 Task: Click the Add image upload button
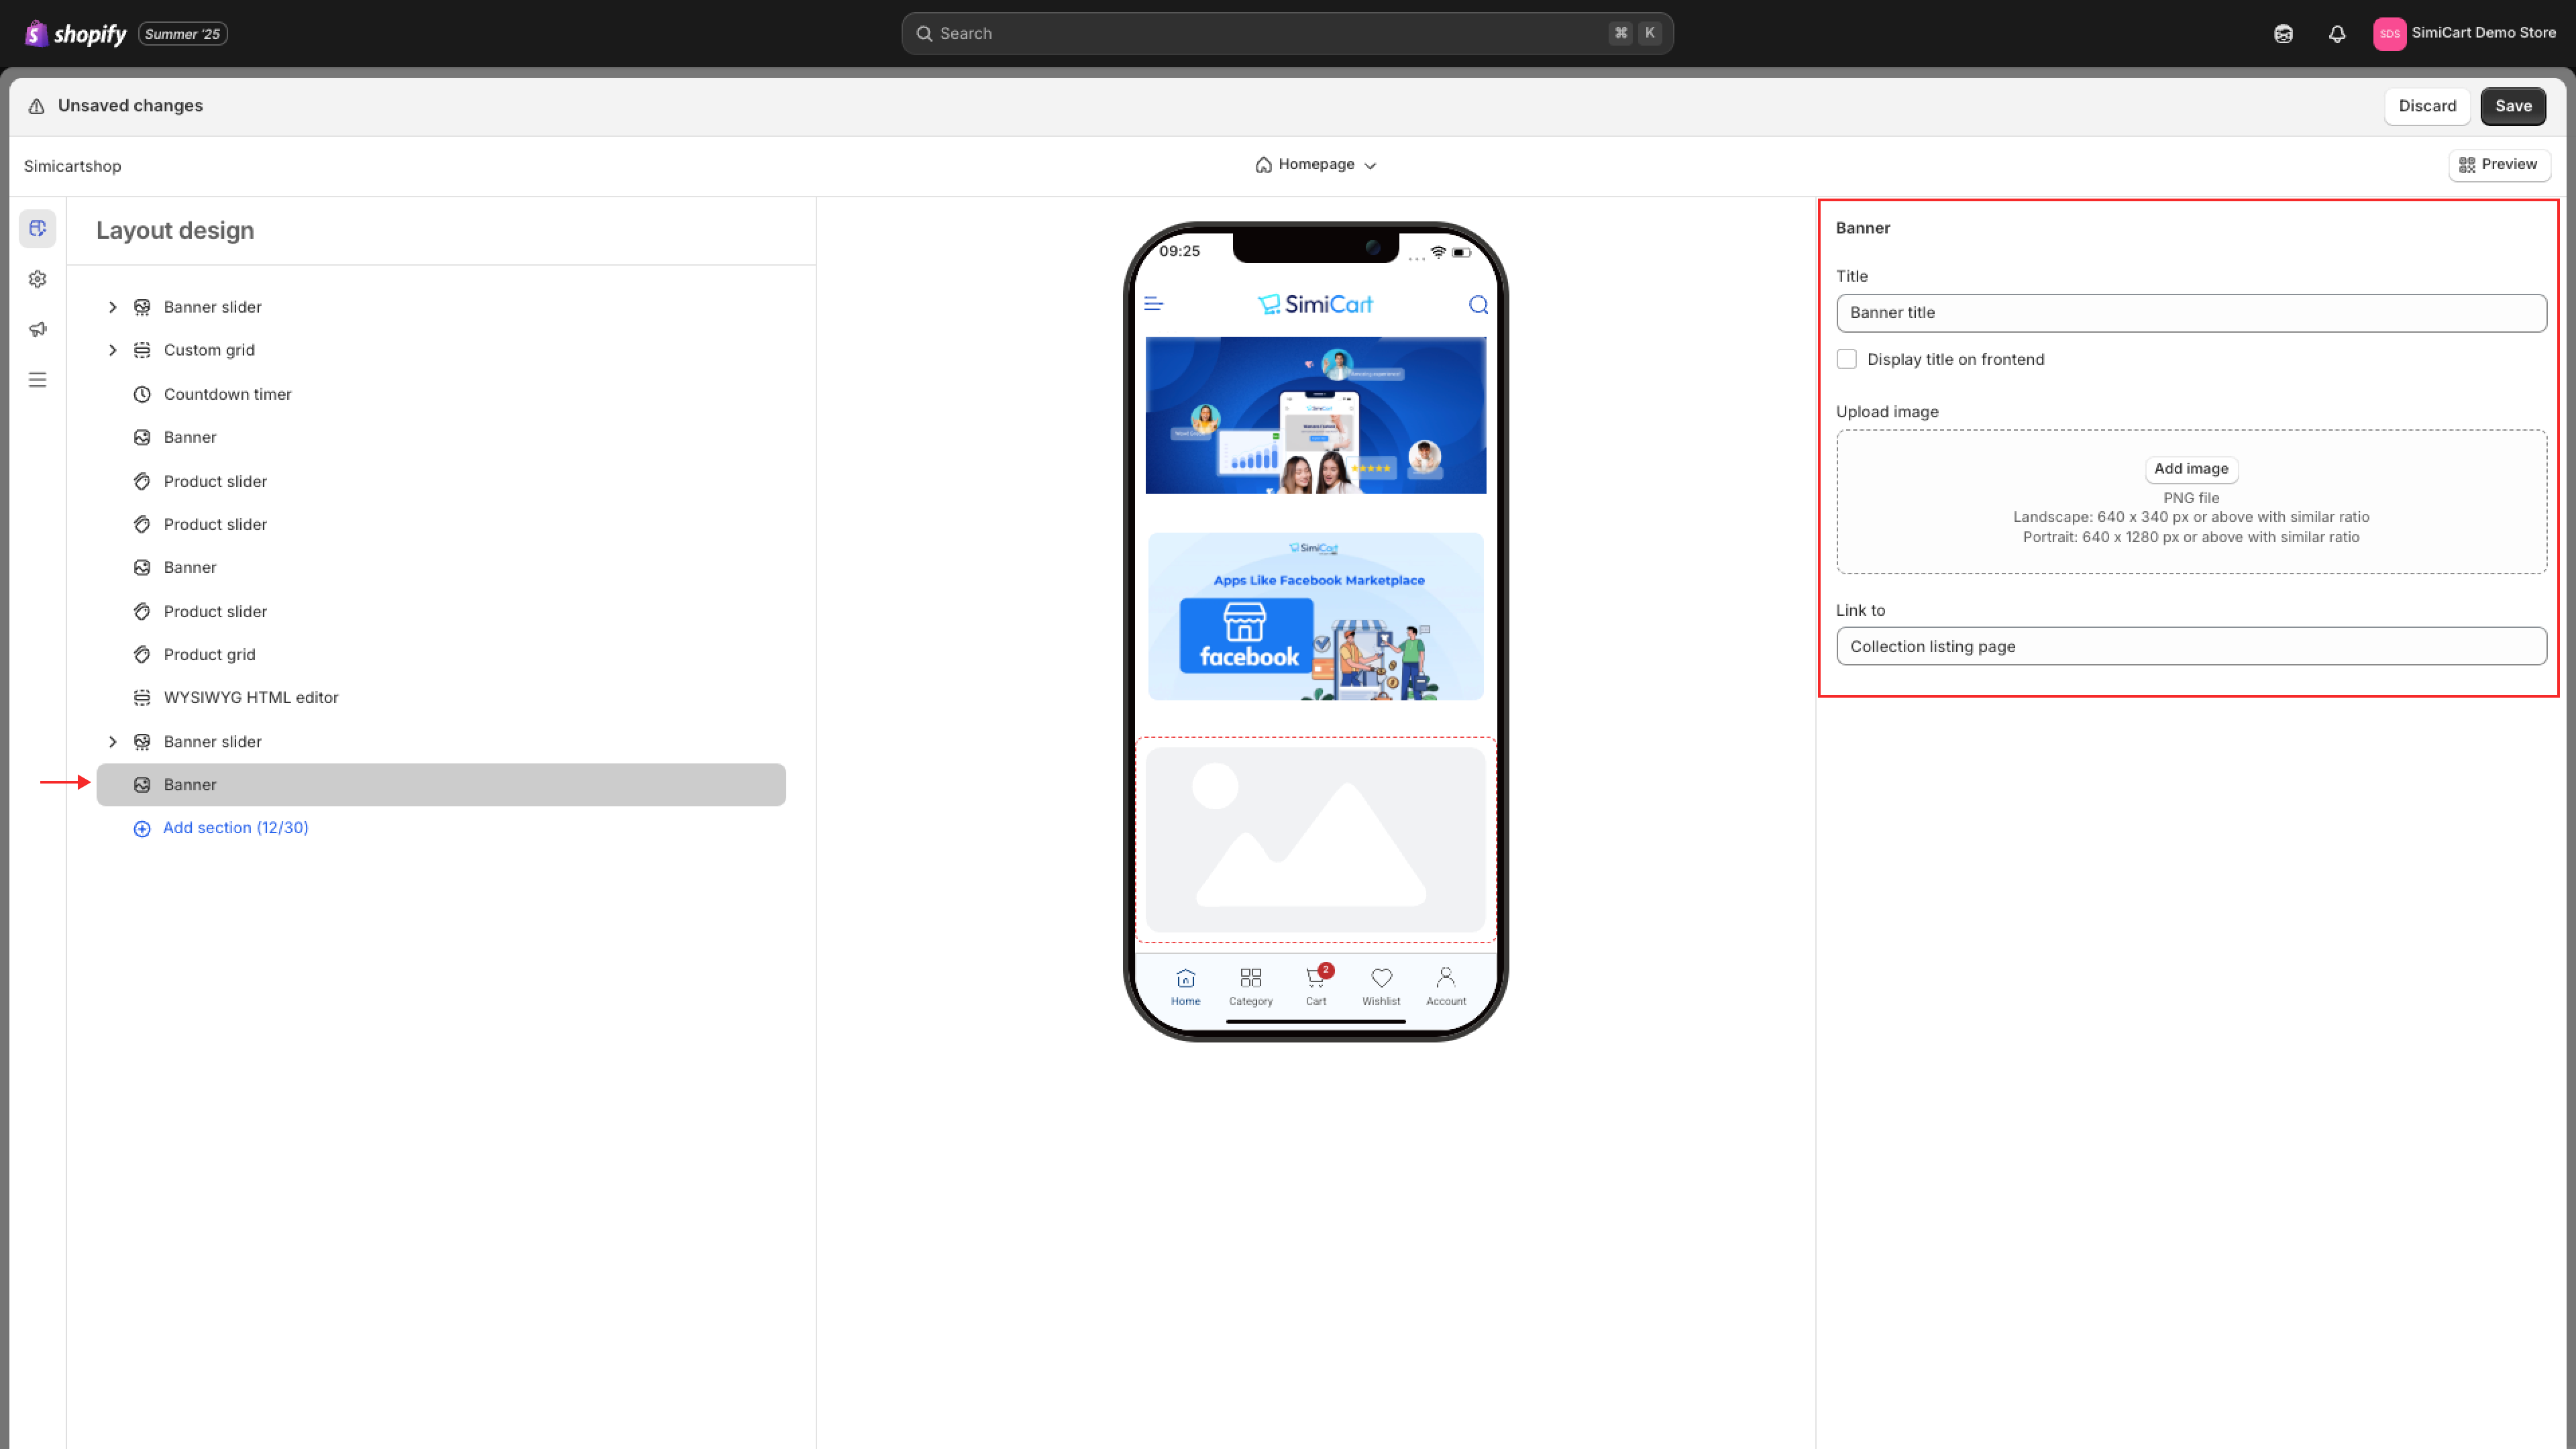(2190, 469)
